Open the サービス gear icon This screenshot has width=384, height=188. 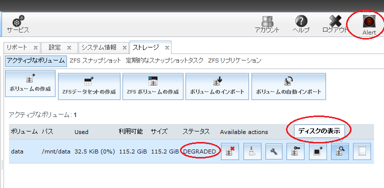tap(18, 21)
